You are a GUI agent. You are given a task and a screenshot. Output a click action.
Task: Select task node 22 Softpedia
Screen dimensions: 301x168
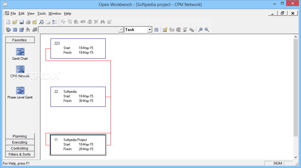click(x=78, y=97)
